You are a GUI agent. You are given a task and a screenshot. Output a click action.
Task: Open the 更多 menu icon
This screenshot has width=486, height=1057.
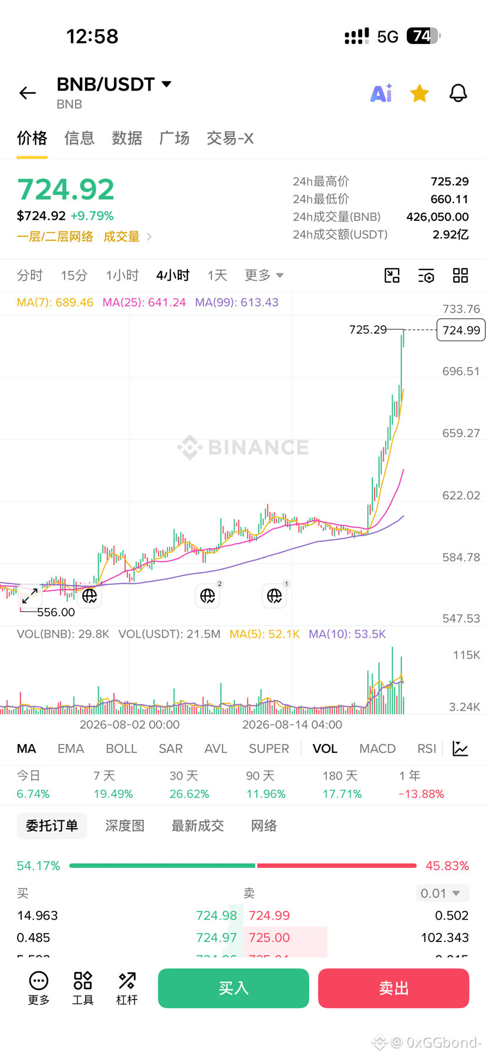pos(39,988)
